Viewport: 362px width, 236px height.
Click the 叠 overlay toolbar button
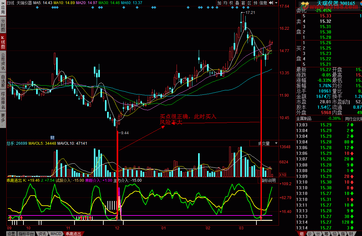click(237, 3)
